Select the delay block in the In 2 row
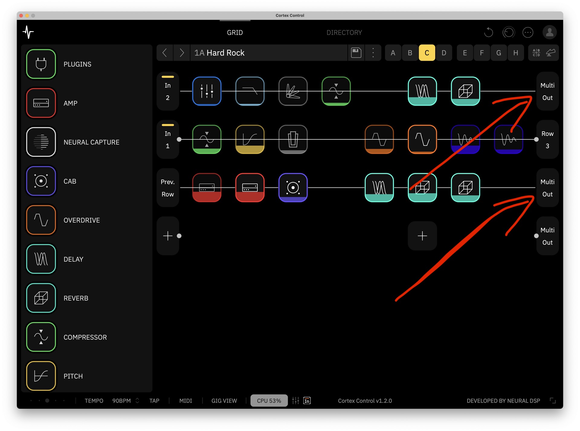The width and height of the screenshot is (580, 431). [x=422, y=91]
